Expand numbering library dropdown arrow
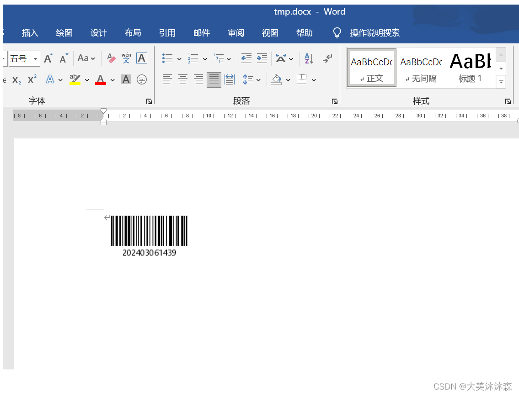519x395 pixels. tap(205, 59)
